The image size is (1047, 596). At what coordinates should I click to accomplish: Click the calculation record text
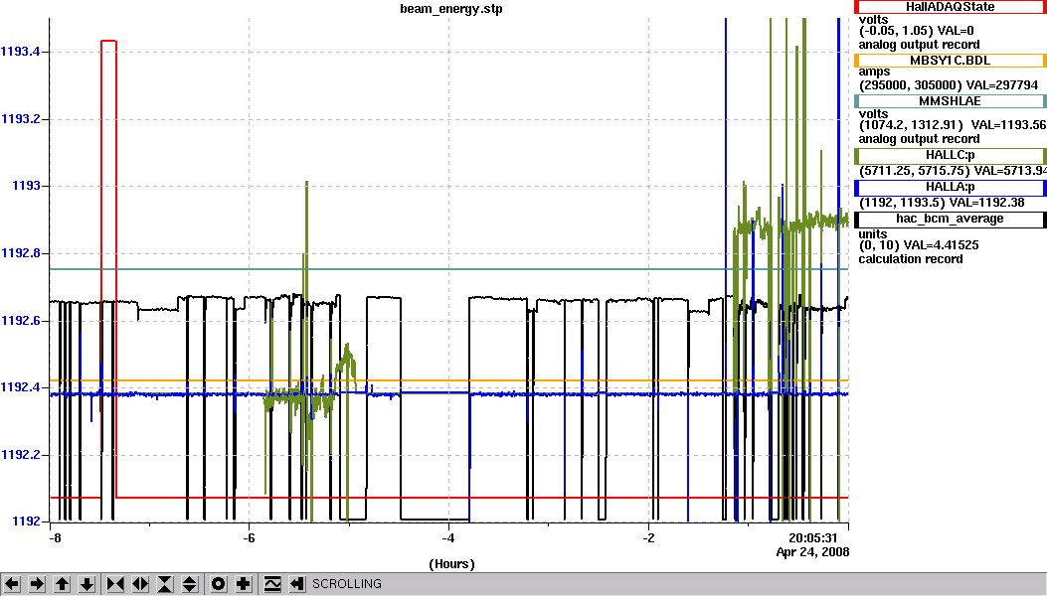pyautogui.click(x=910, y=259)
